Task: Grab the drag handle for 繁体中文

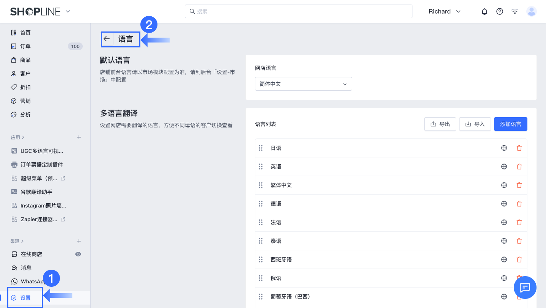Action: coord(261,185)
